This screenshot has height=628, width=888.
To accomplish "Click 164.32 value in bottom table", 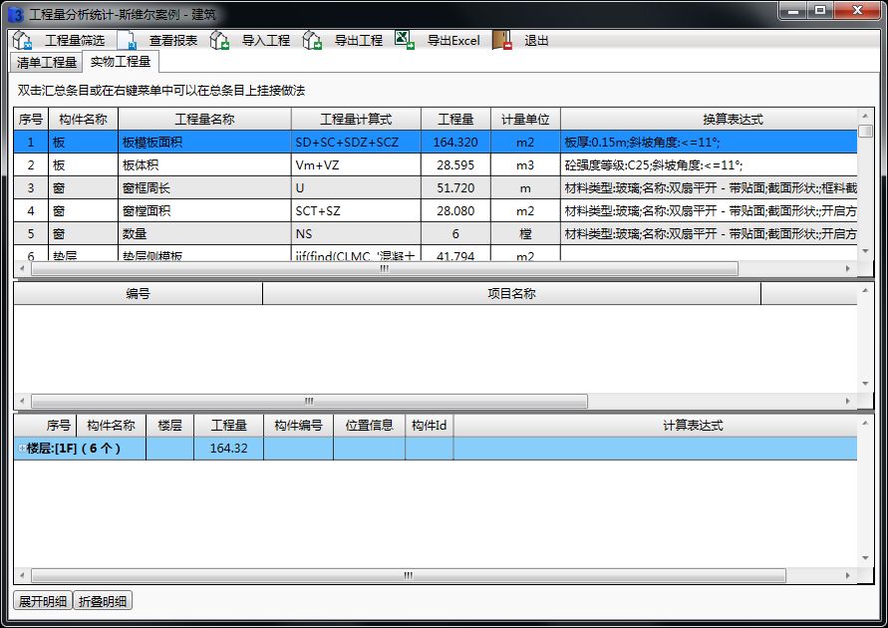I will 228,448.
